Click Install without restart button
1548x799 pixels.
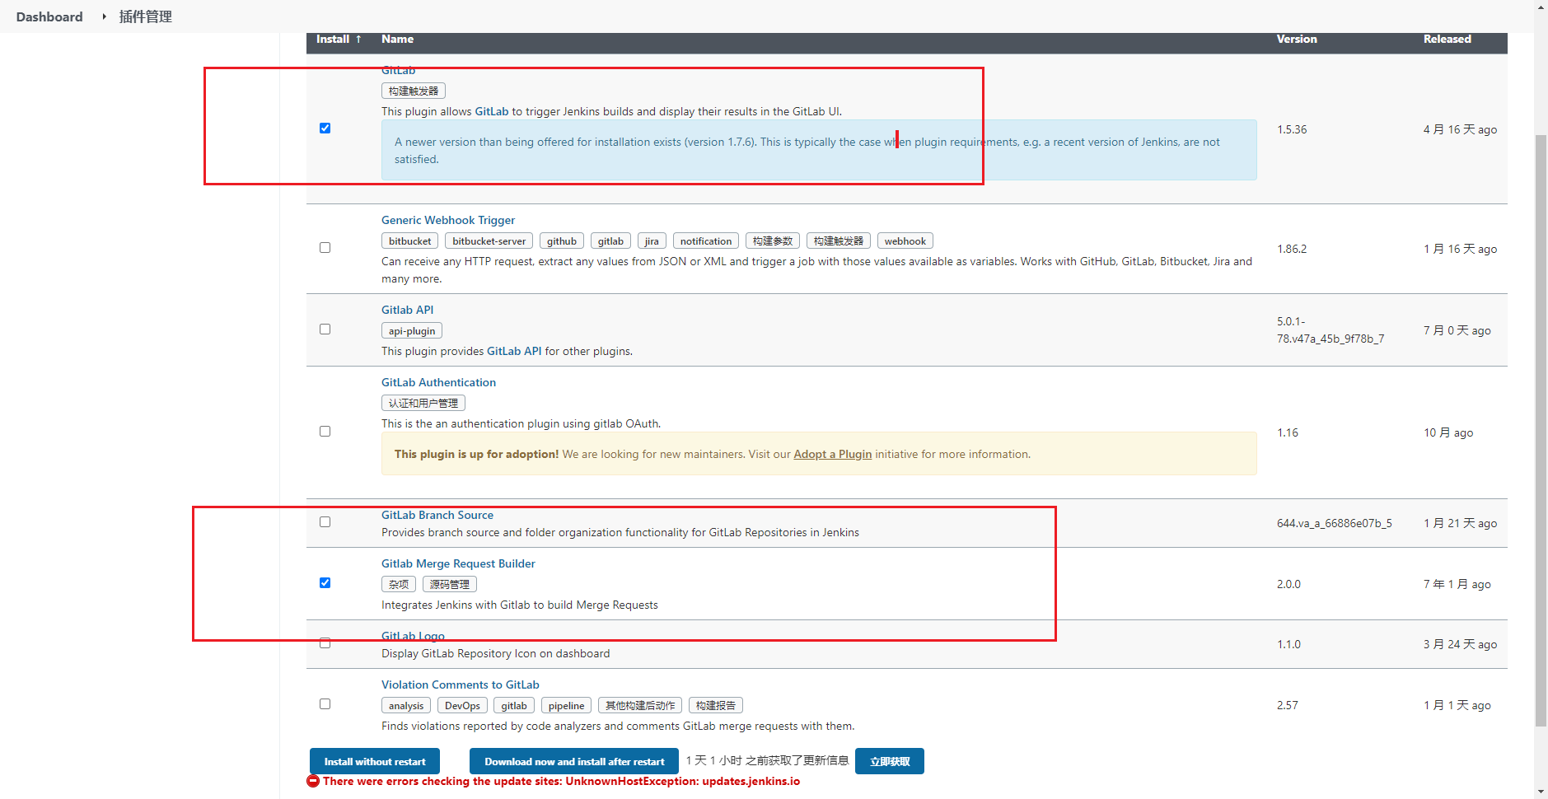coord(375,761)
